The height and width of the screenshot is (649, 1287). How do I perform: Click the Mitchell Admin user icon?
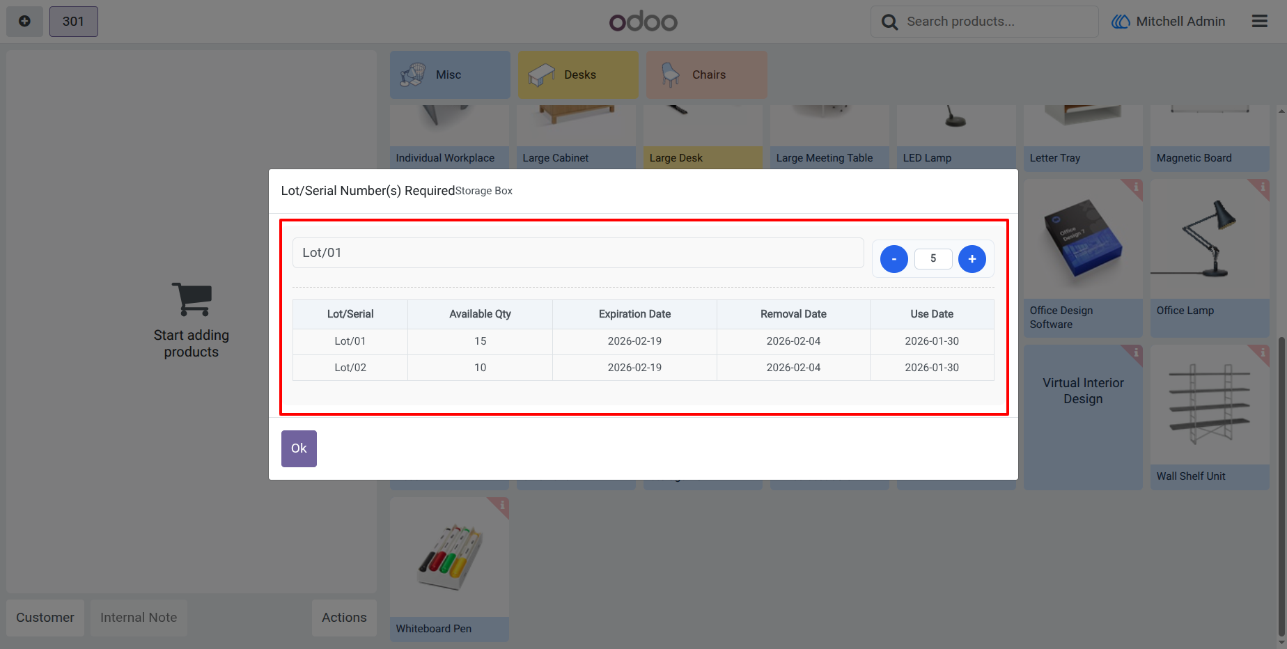1121,22
